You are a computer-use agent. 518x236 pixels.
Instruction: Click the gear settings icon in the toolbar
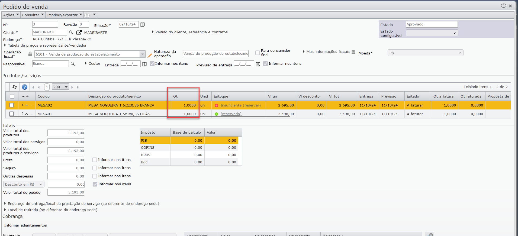tap(87, 15)
